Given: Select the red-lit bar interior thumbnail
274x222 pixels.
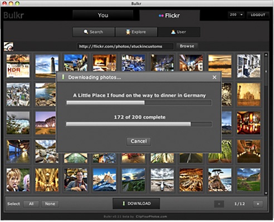Looking at the screenshot, I should tap(248, 123).
